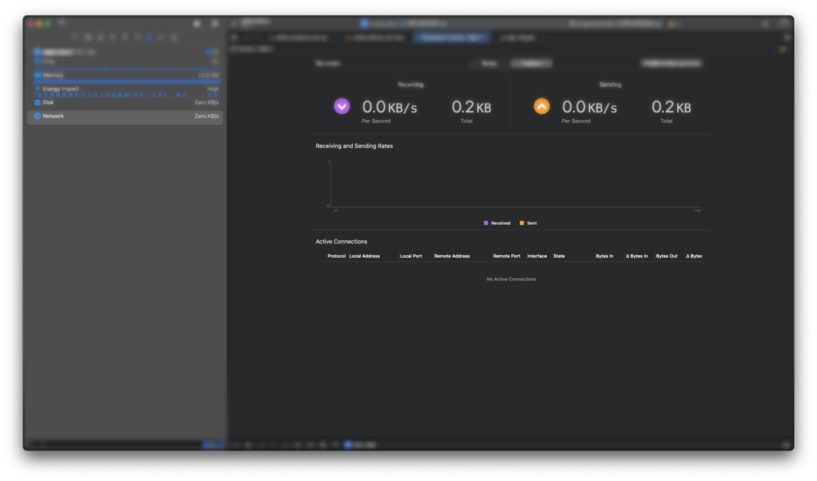Switch network units to Bytes
Viewport: 817px width, 481px height.
(489, 63)
